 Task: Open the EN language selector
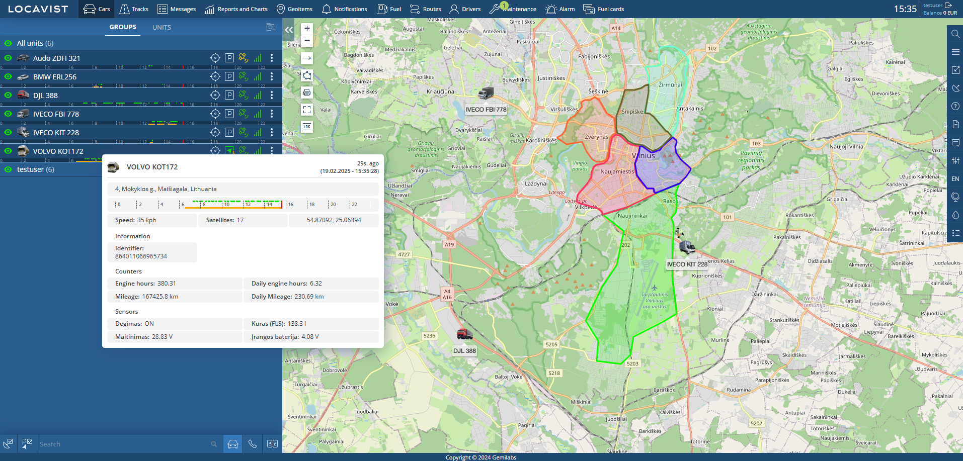pyautogui.click(x=955, y=179)
